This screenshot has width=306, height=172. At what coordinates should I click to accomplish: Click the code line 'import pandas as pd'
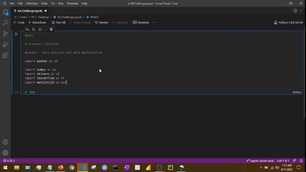(x=41, y=61)
